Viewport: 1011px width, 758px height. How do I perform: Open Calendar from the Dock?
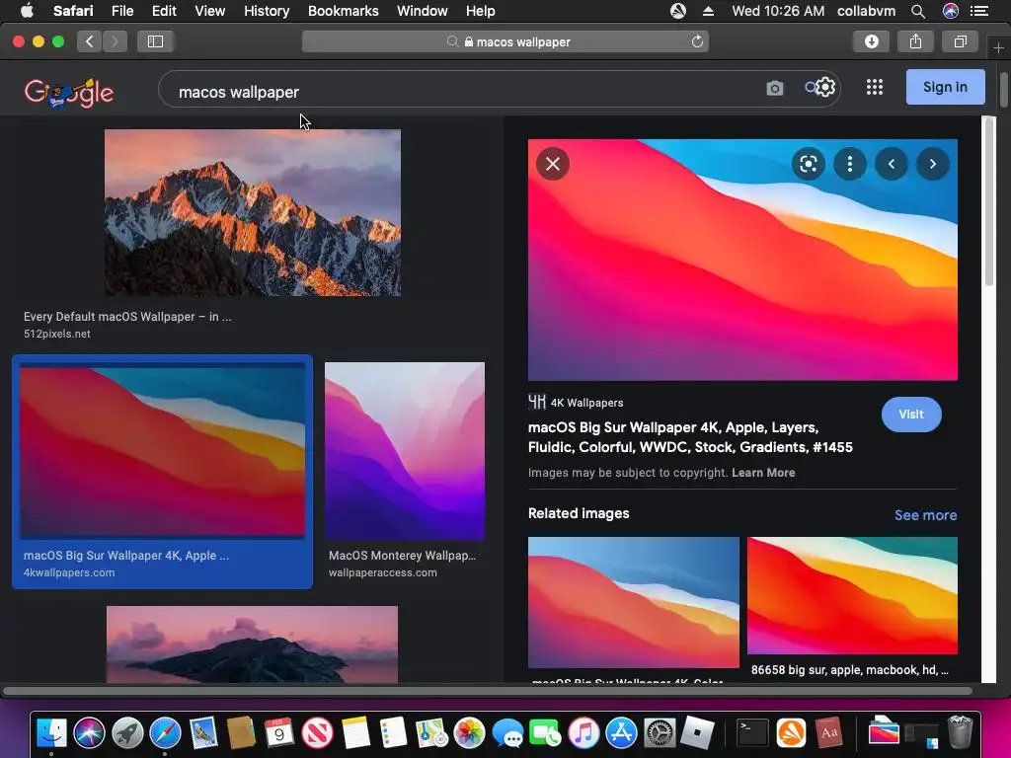tap(279, 733)
